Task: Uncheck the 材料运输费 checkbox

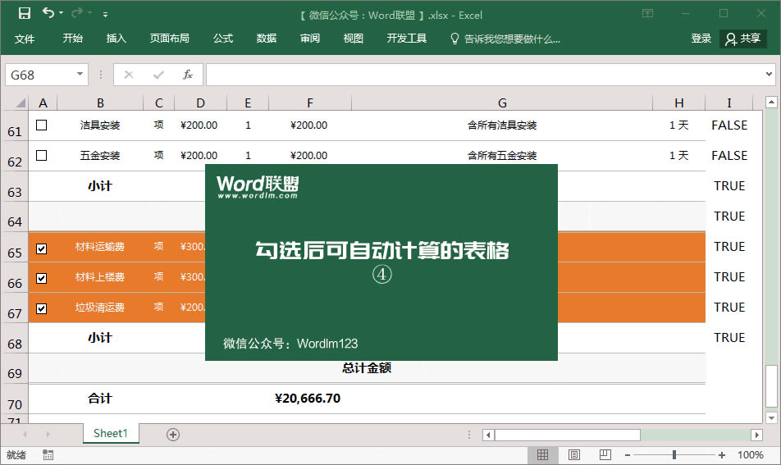Action: tap(42, 248)
